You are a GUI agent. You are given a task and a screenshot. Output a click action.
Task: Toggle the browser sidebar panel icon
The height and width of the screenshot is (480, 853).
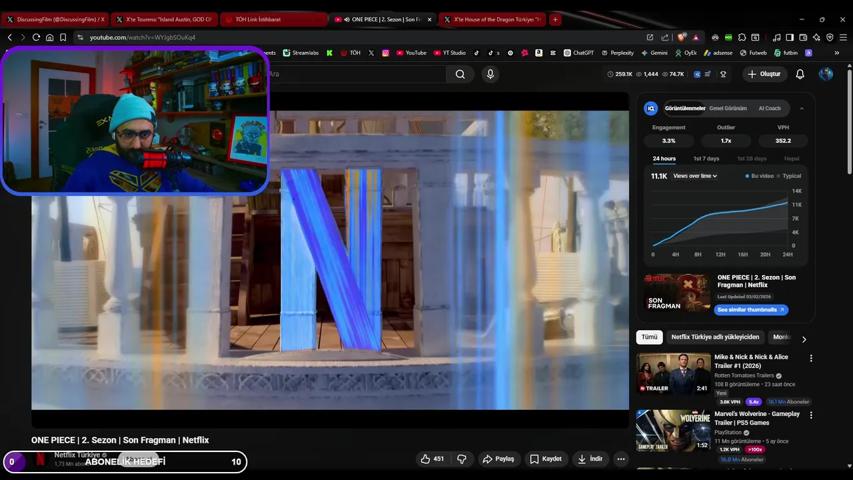point(790,37)
